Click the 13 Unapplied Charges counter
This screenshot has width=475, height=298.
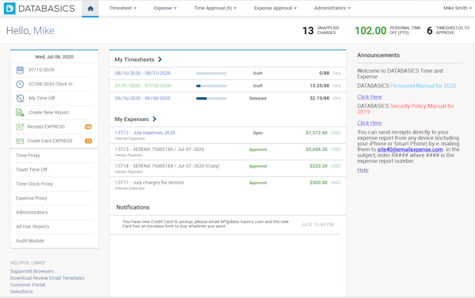(321, 30)
